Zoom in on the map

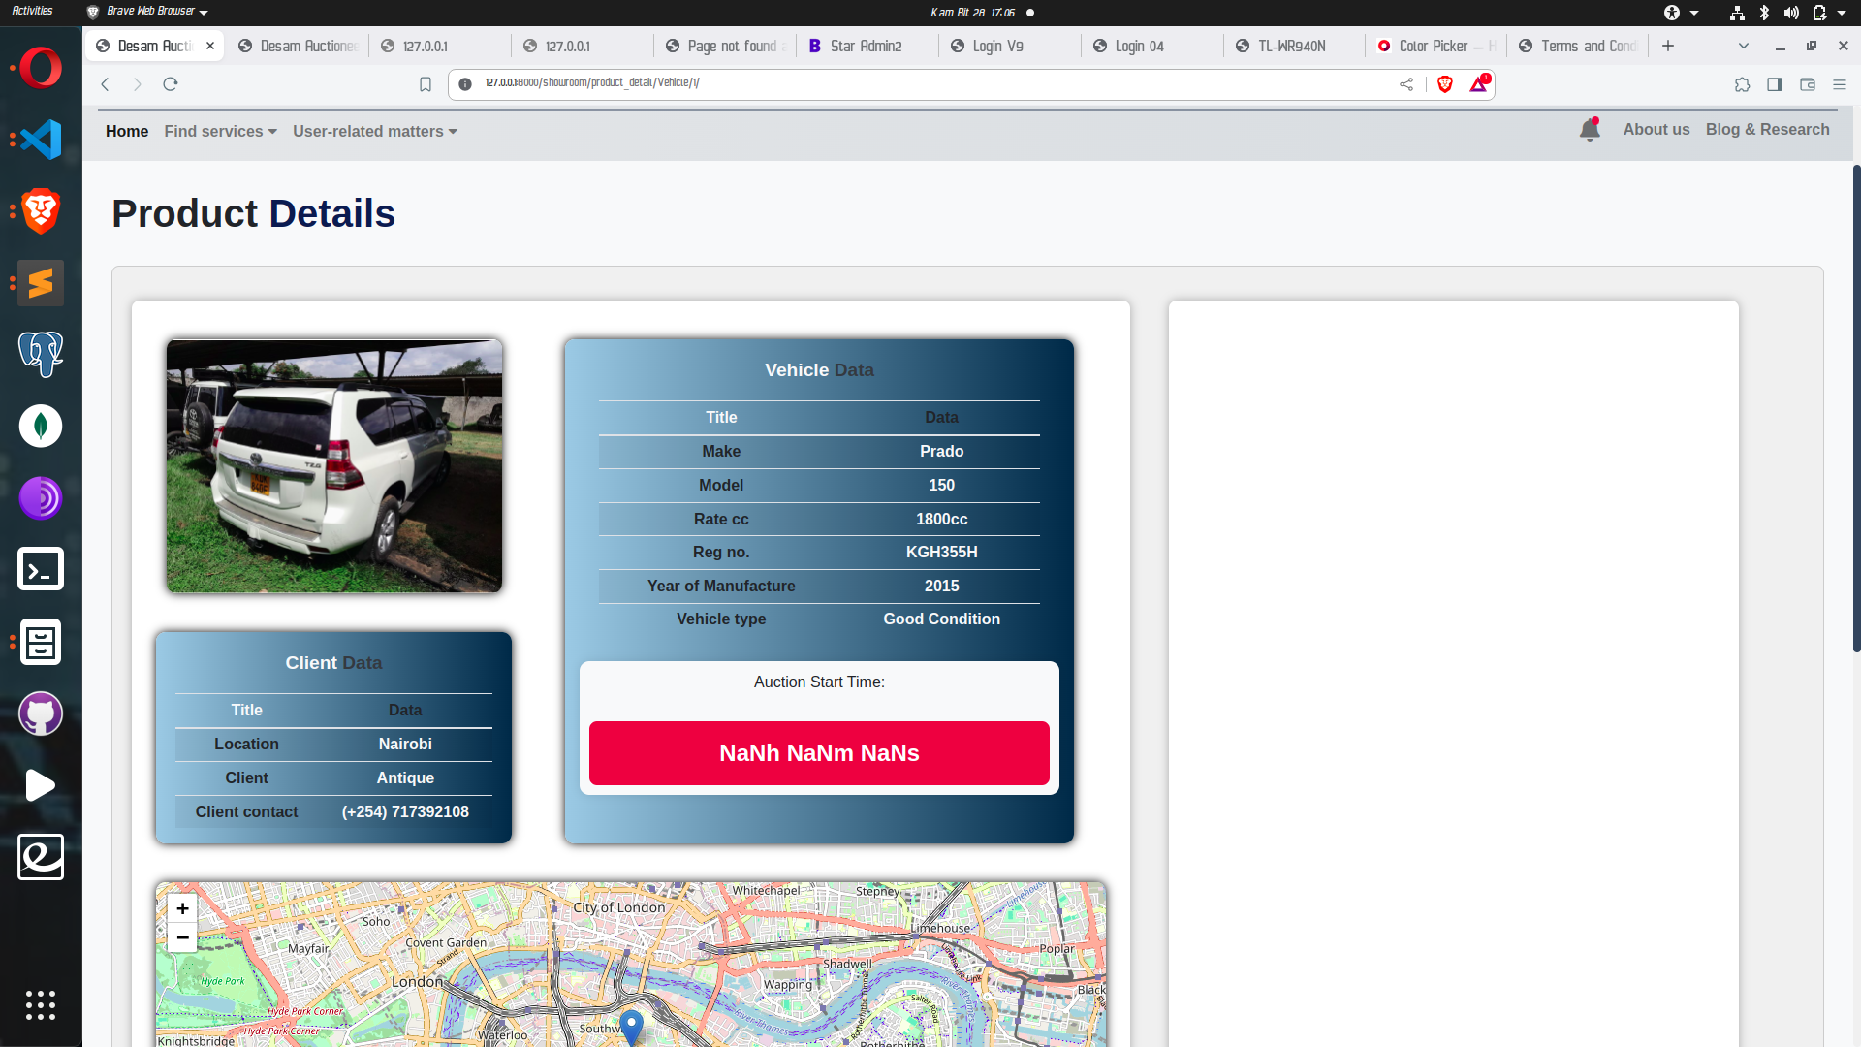[182, 908]
